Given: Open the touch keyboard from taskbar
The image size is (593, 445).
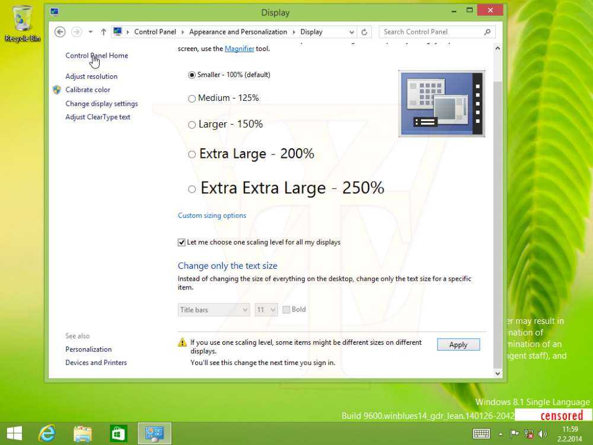Looking at the screenshot, I should pyautogui.click(x=481, y=434).
